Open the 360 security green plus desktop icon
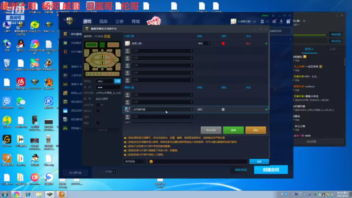Image resolution: width=352 pixels, height=198 pixels. [x=35, y=25]
